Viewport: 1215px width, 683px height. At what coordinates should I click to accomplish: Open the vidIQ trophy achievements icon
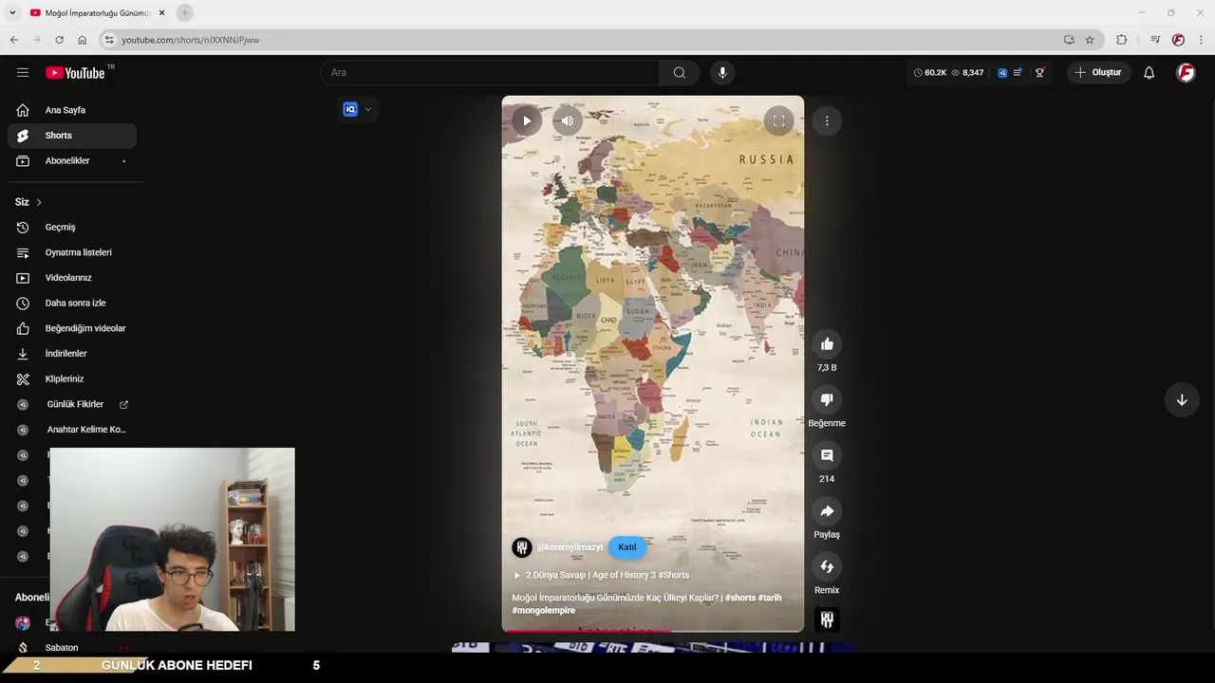[1039, 72]
